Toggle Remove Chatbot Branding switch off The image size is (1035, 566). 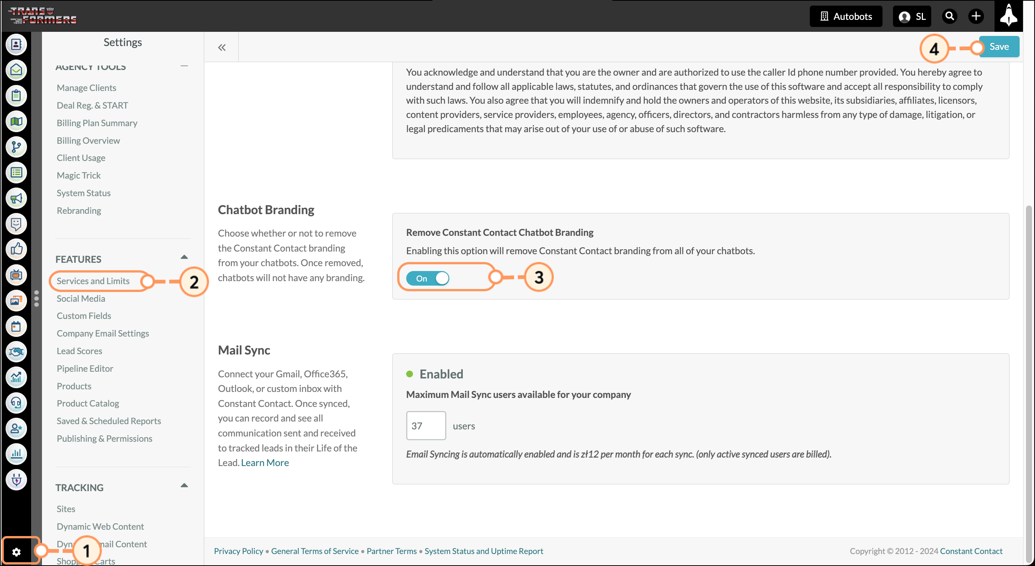[x=428, y=278]
